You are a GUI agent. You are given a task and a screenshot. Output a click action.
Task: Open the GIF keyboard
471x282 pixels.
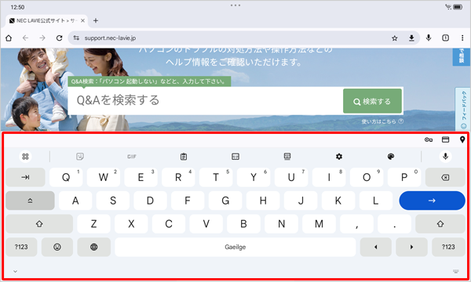pos(132,157)
